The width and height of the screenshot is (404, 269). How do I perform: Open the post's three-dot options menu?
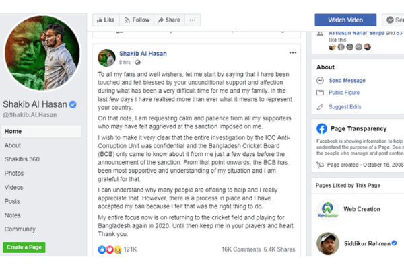293,52
